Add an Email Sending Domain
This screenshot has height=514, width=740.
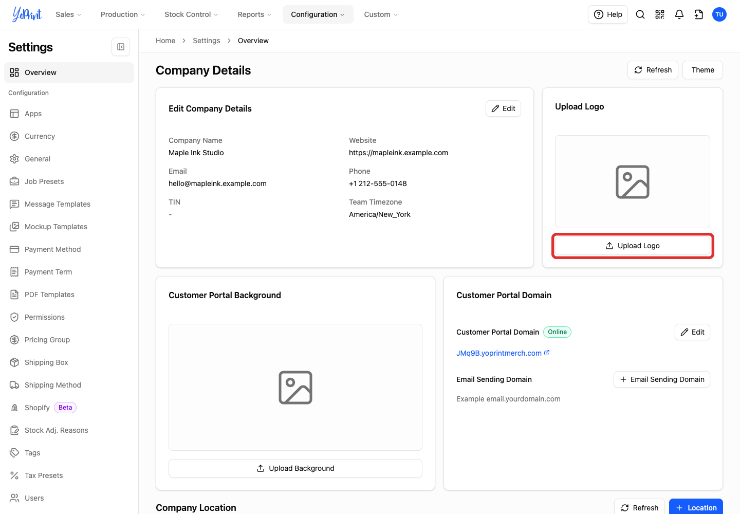coord(662,379)
